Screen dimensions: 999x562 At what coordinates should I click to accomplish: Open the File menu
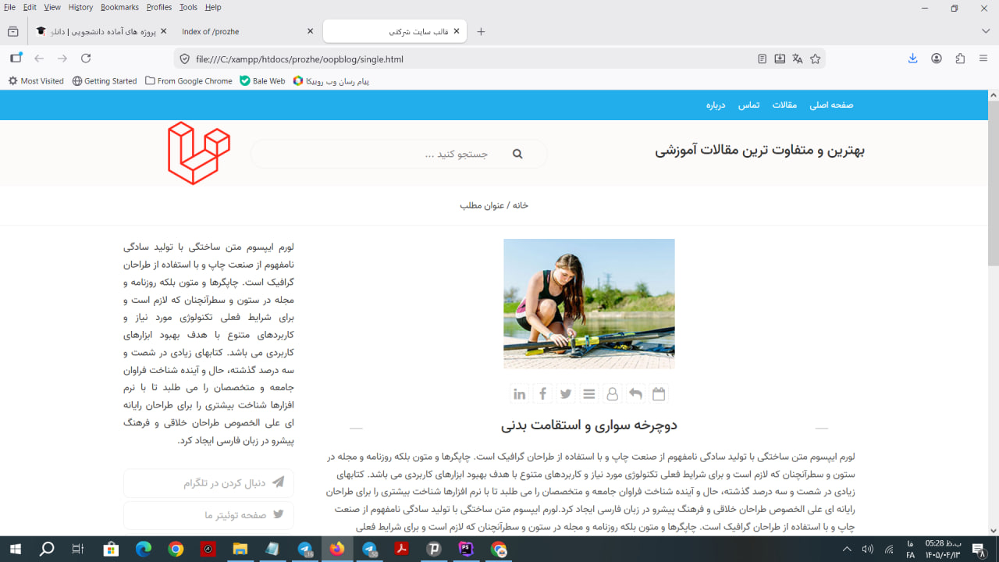point(9,7)
